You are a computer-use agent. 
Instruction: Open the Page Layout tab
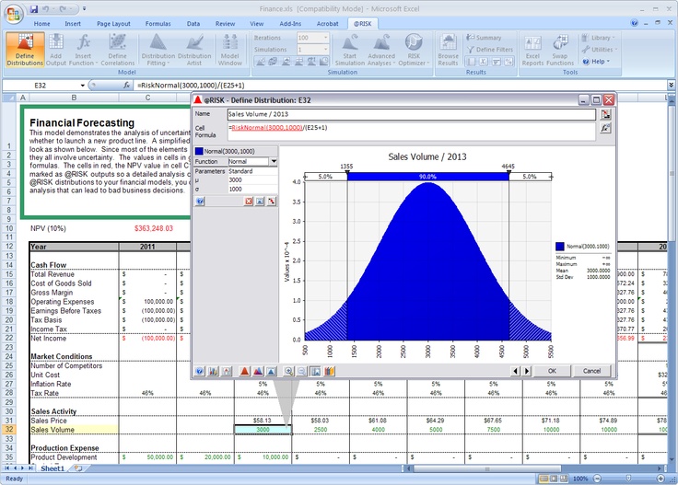113,24
